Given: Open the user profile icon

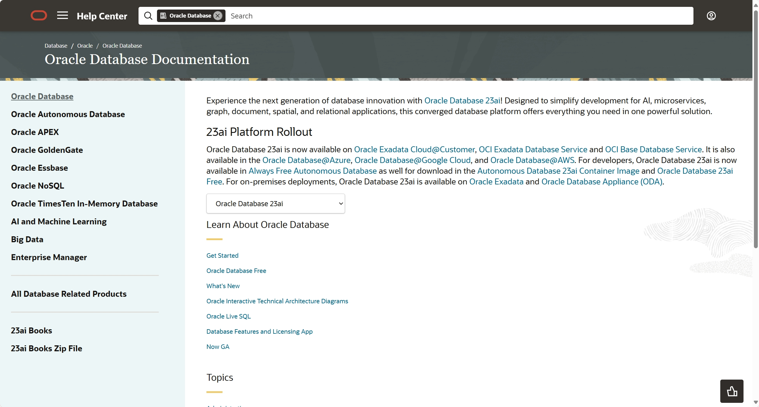Looking at the screenshot, I should pyautogui.click(x=711, y=16).
